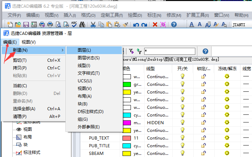
Task: Open the 编辑(E) menu of resource manager
Action: [x=10, y=42]
